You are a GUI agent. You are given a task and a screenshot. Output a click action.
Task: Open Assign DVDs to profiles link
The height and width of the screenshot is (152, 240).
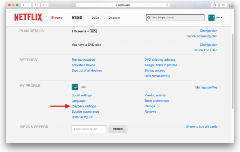tap(161, 65)
